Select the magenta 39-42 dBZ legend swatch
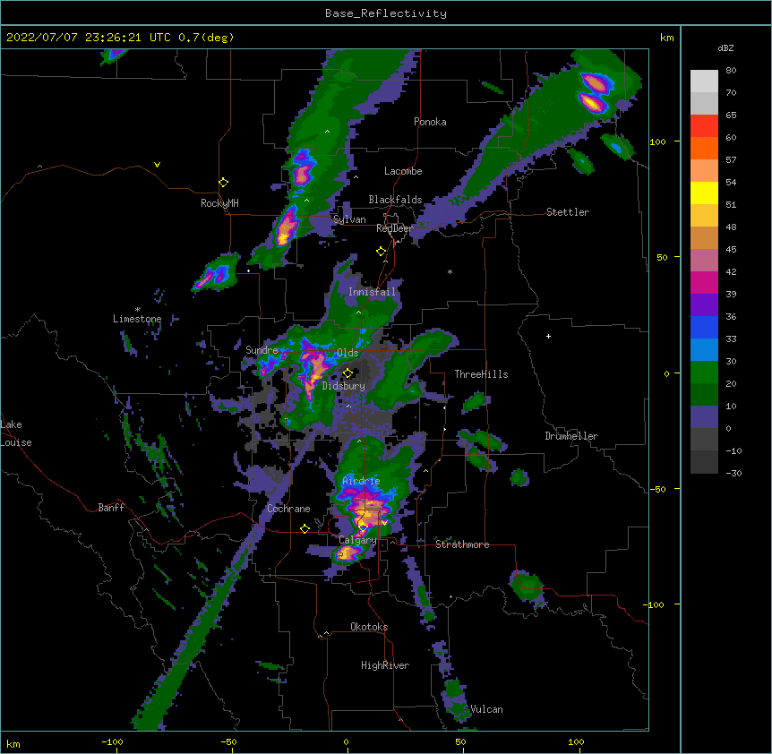Screen dimensions: 772x754 click(704, 282)
